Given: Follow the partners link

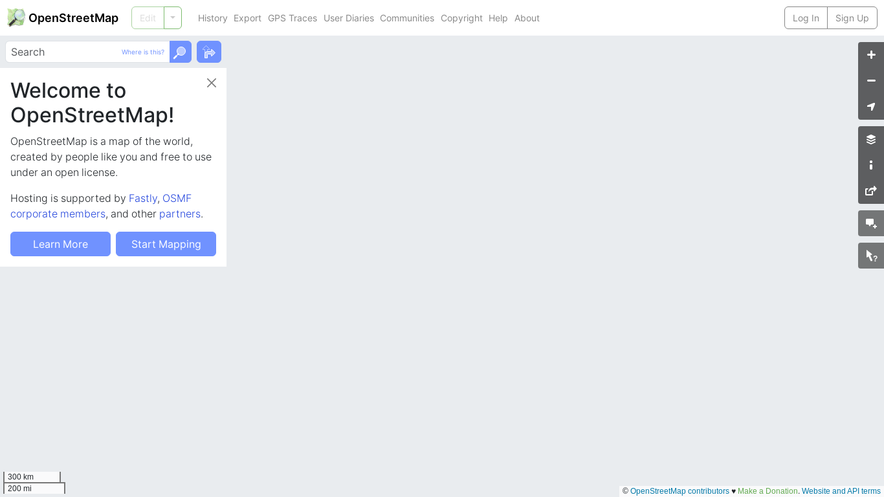Looking at the screenshot, I should (x=180, y=214).
